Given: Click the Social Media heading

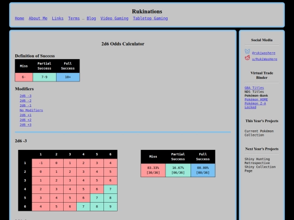Looking at the screenshot, I should tap(262, 40).
